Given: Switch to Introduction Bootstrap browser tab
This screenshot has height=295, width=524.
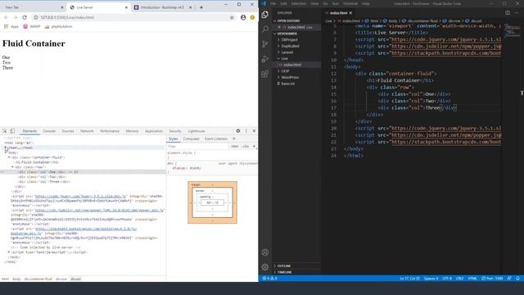Looking at the screenshot, I should [x=162, y=7].
